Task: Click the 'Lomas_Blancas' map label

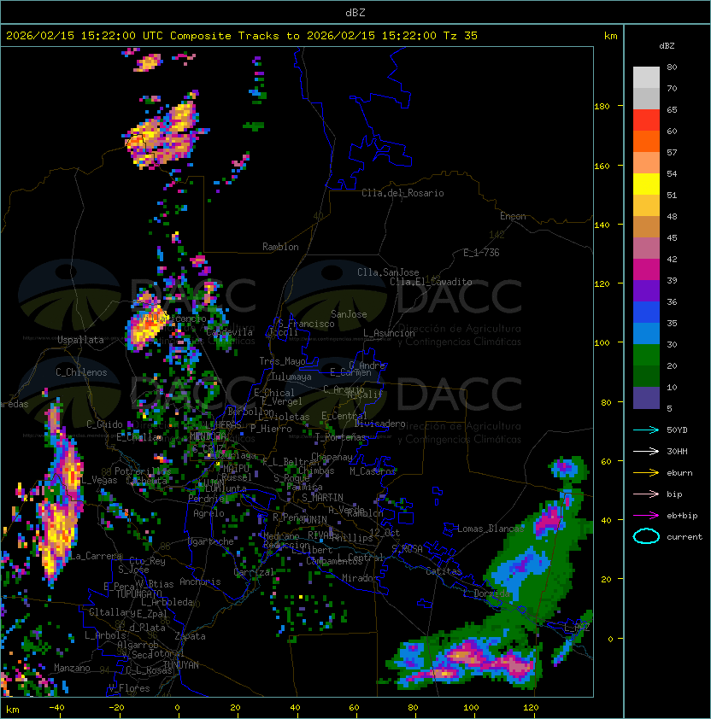Action: (x=491, y=529)
